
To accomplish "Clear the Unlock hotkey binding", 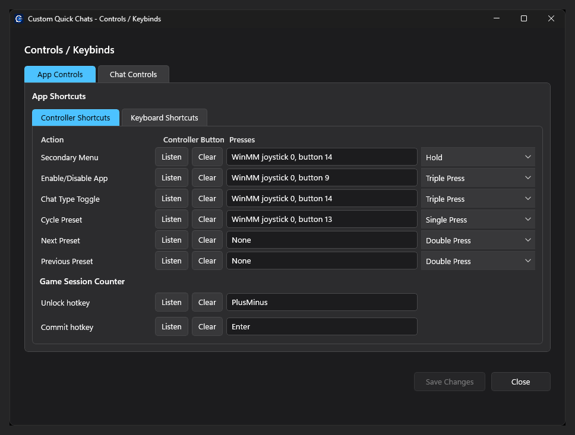I will (x=207, y=302).
